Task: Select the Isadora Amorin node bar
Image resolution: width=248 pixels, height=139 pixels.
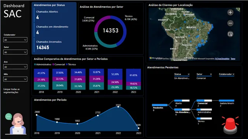Action: click(227, 100)
